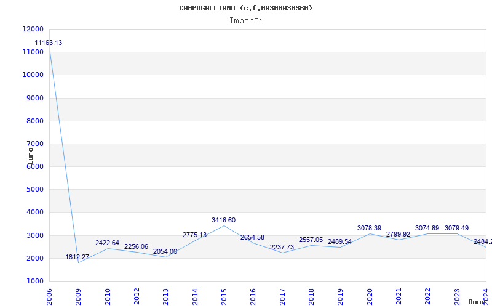The width and height of the screenshot is (492, 308).
Task: Select the 2654.58 data label
Action: tap(253, 237)
